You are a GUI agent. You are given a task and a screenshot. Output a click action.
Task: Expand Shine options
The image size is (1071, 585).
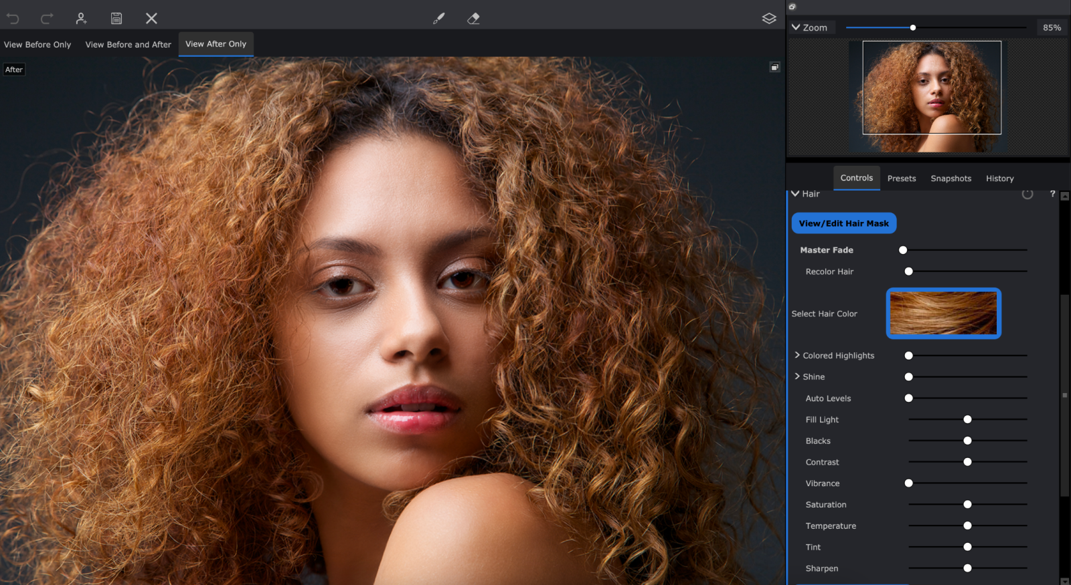(797, 376)
